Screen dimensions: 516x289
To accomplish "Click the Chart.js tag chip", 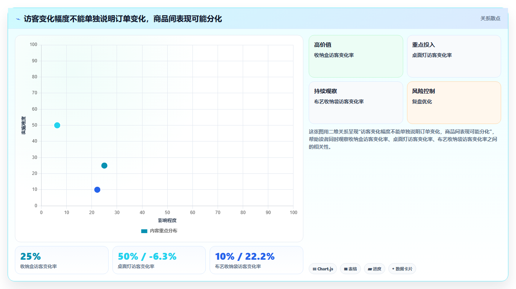I will 323,269.
